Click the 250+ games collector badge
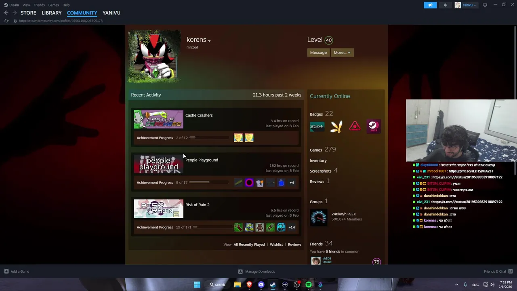Screen dimensions: 517x291 pyautogui.click(x=317, y=127)
